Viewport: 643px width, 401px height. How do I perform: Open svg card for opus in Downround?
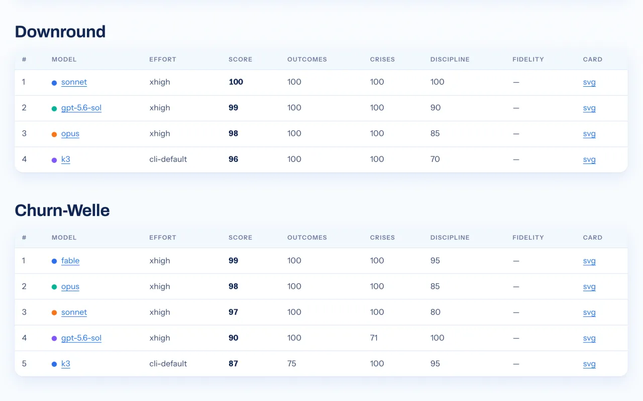pos(589,134)
